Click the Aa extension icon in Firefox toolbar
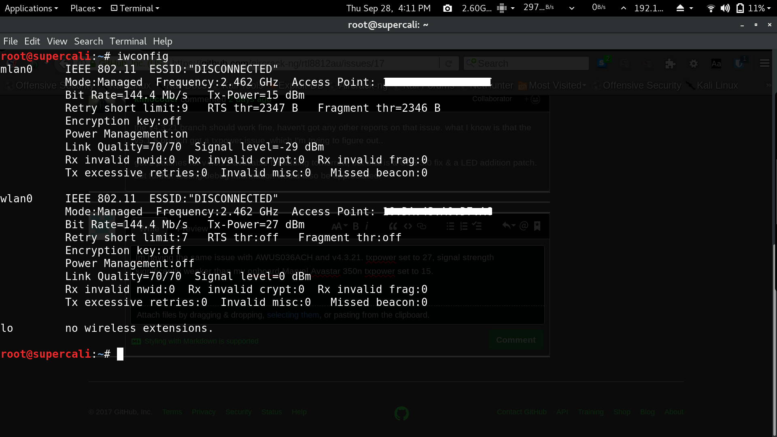The height and width of the screenshot is (437, 777). pyautogui.click(x=716, y=64)
